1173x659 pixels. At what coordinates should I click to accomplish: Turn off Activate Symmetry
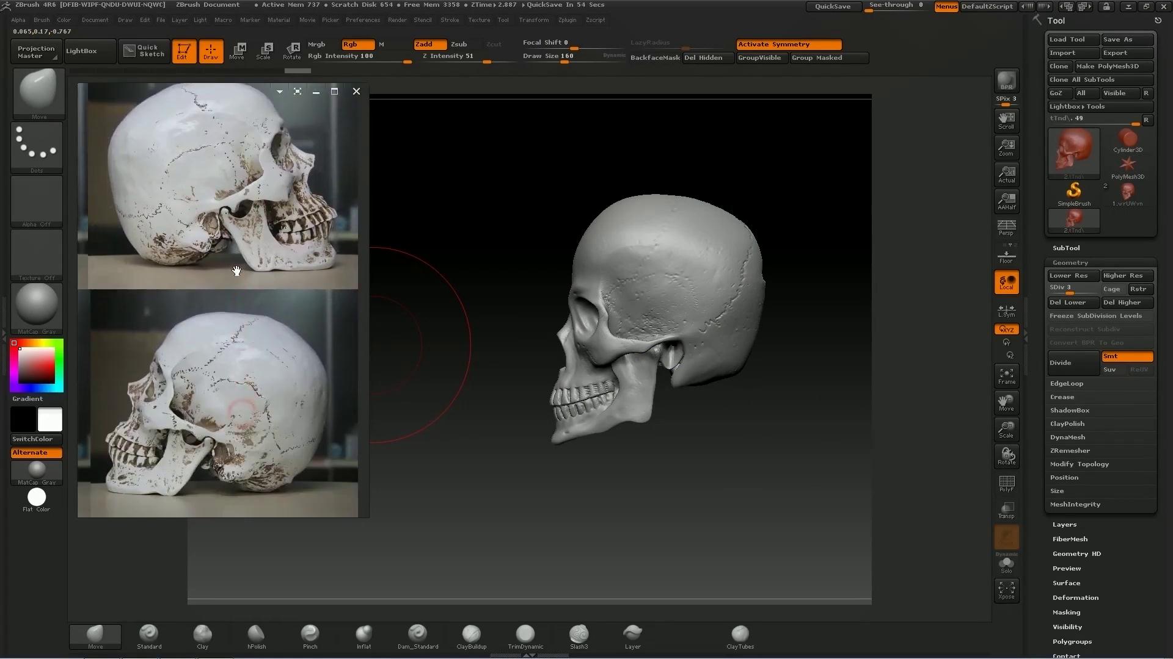coord(788,45)
